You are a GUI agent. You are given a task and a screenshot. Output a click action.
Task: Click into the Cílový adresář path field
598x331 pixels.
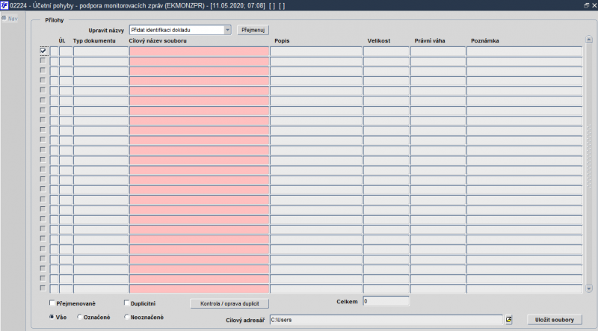coord(386,320)
